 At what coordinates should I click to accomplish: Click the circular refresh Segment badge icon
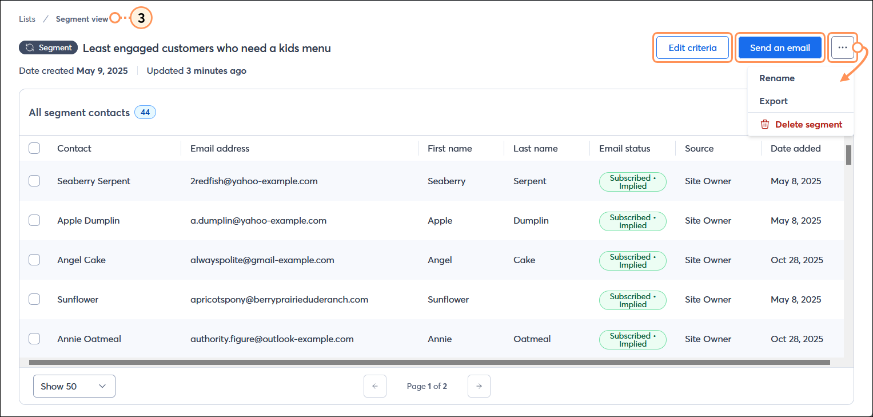(x=33, y=47)
